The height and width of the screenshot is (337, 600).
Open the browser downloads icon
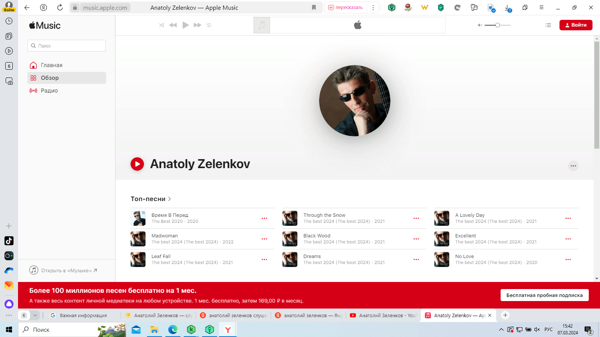click(508, 7)
